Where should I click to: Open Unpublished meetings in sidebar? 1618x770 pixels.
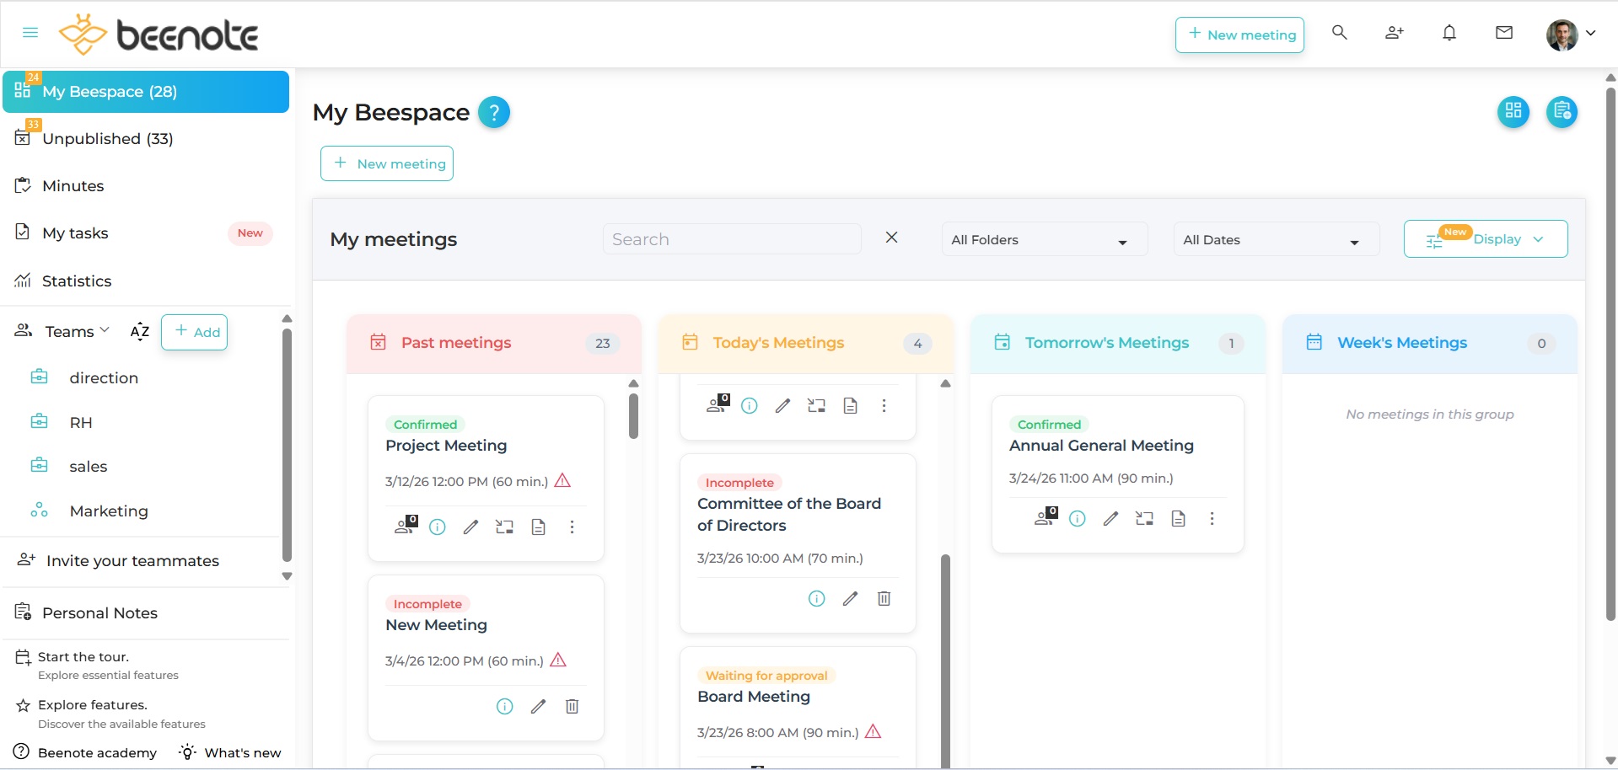point(107,139)
